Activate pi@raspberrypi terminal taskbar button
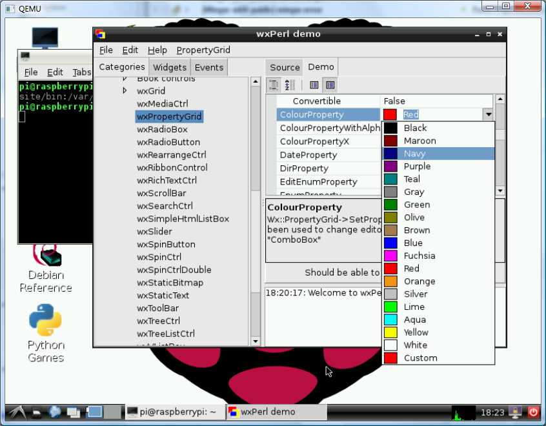 (x=175, y=412)
